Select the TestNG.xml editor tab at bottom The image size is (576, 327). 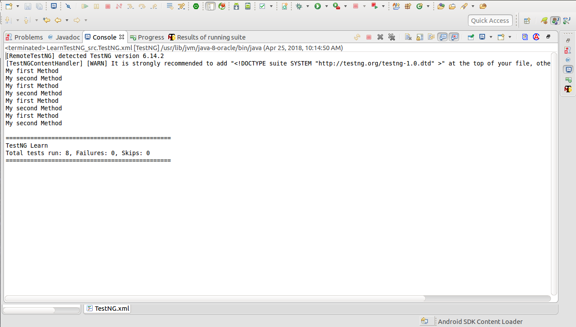108,309
